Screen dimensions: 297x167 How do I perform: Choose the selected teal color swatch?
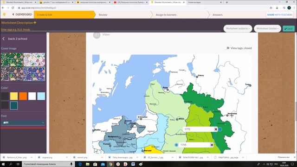tap(14, 105)
